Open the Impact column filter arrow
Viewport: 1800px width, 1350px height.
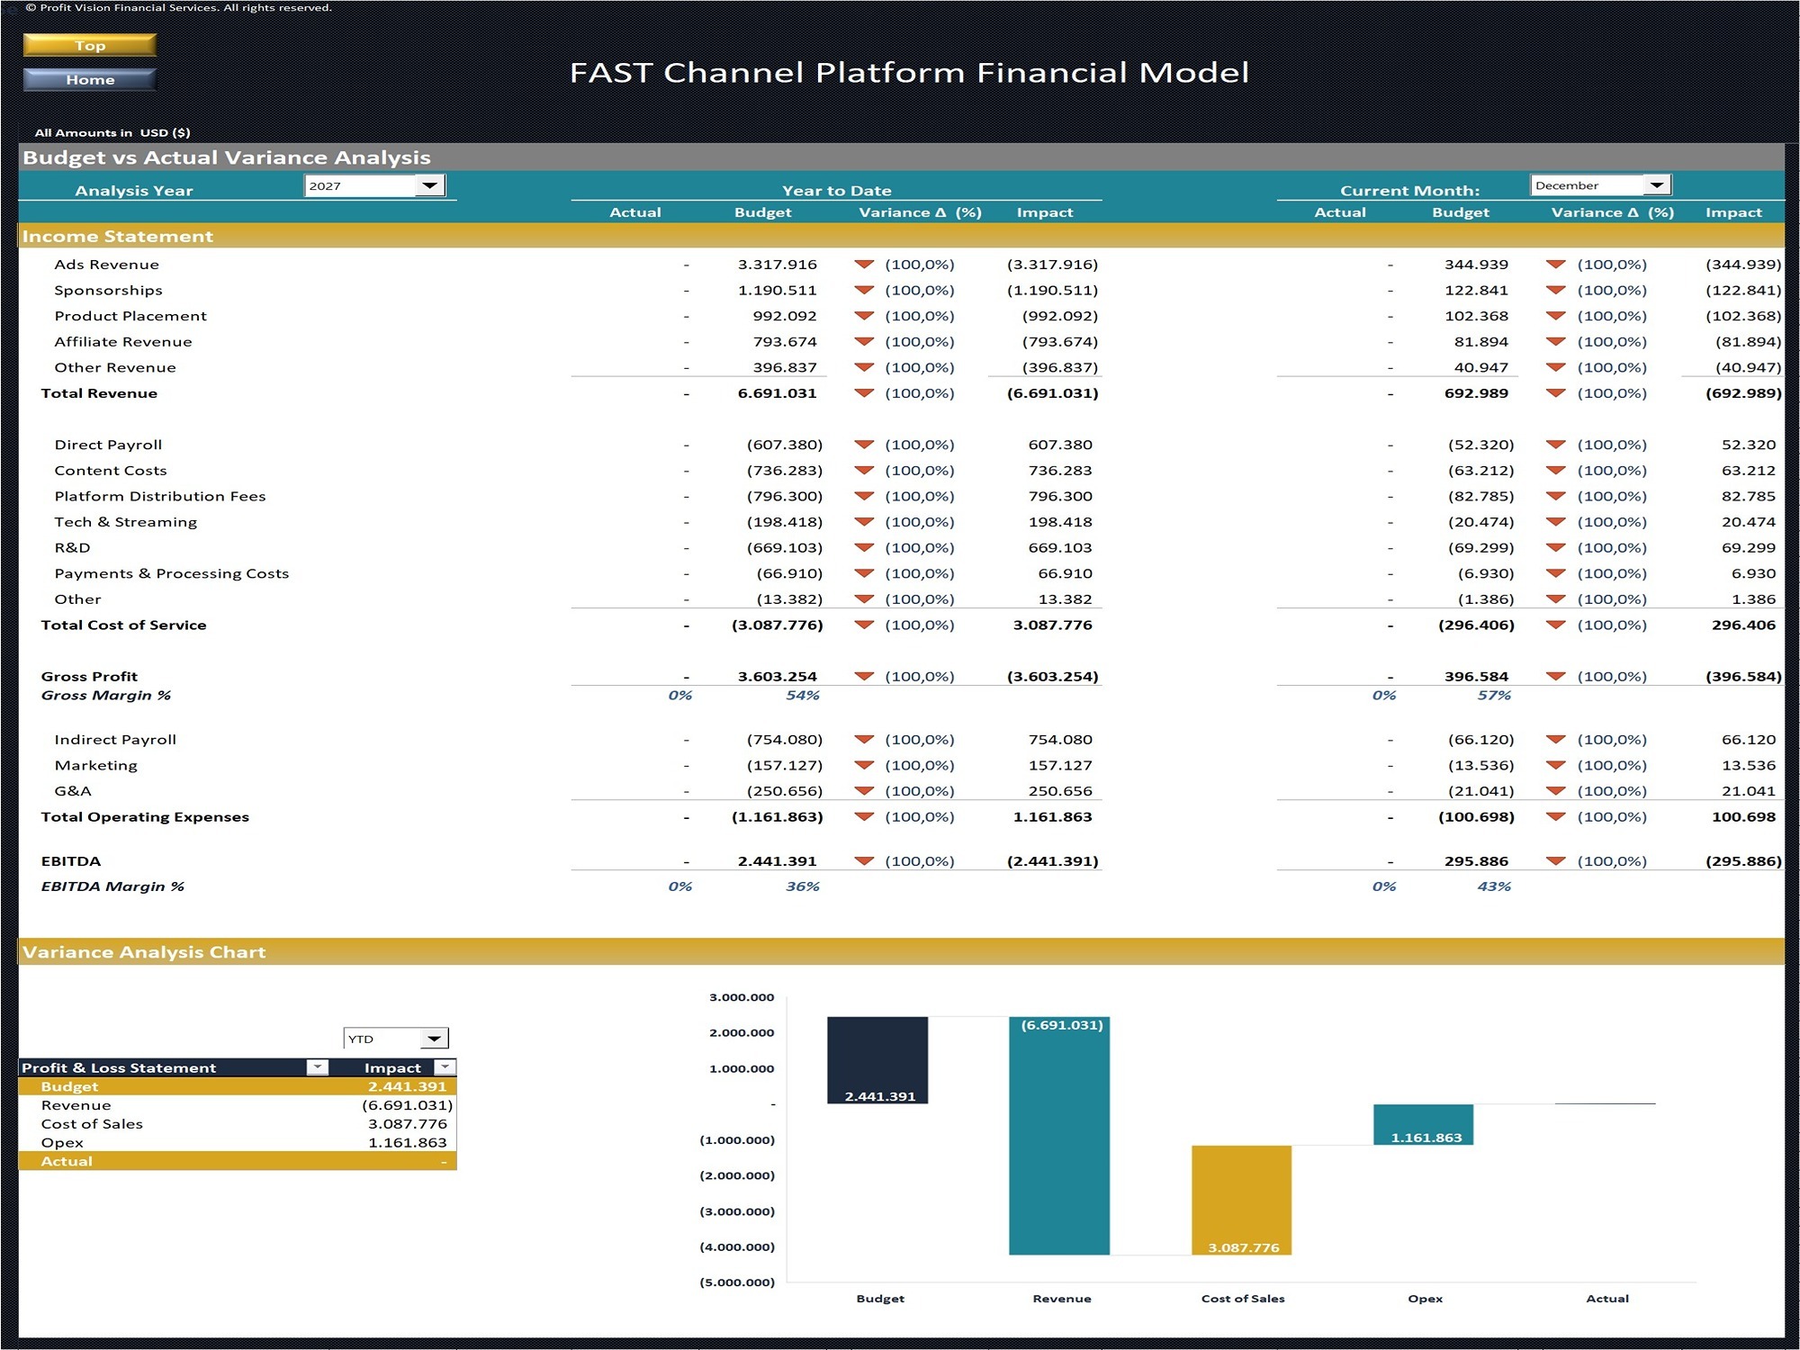(x=444, y=1067)
